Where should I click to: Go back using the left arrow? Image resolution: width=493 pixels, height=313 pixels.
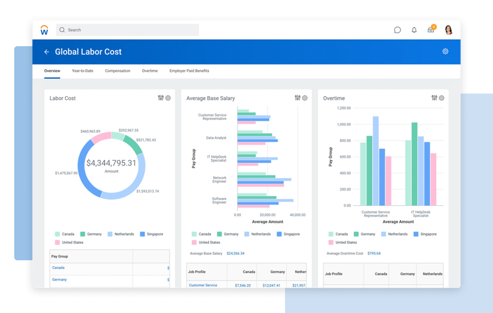point(47,52)
